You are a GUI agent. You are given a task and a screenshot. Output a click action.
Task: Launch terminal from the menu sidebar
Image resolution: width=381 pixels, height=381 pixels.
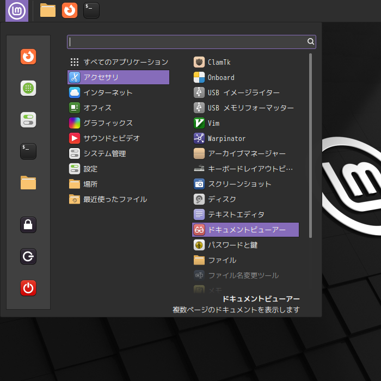[28, 151]
